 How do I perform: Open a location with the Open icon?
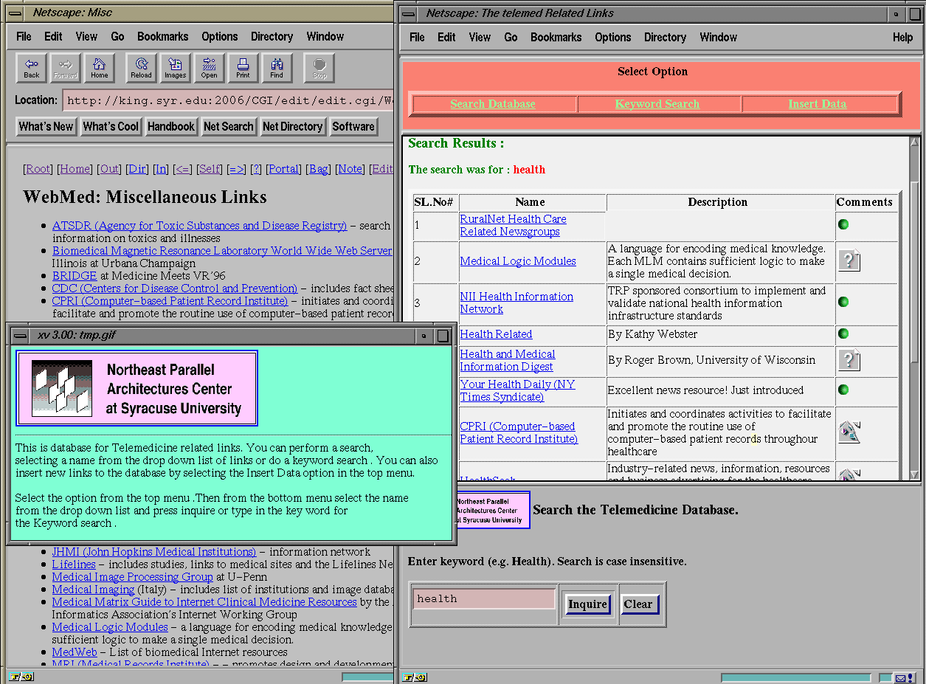209,68
